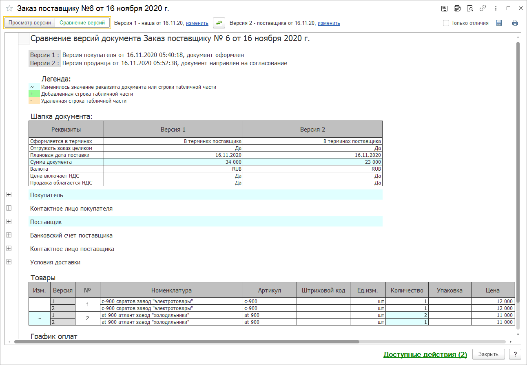Add this order to favorites with the star
The width and height of the screenshot is (527, 365).
pyautogui.click(x=9, y=9)
